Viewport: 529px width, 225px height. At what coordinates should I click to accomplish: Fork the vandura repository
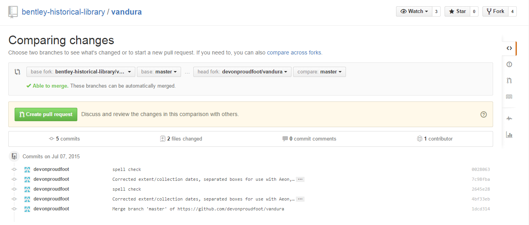tap(495, 11)
